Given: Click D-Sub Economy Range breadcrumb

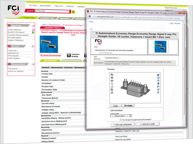Looking at the screenshot, I should tap(73, 25).
